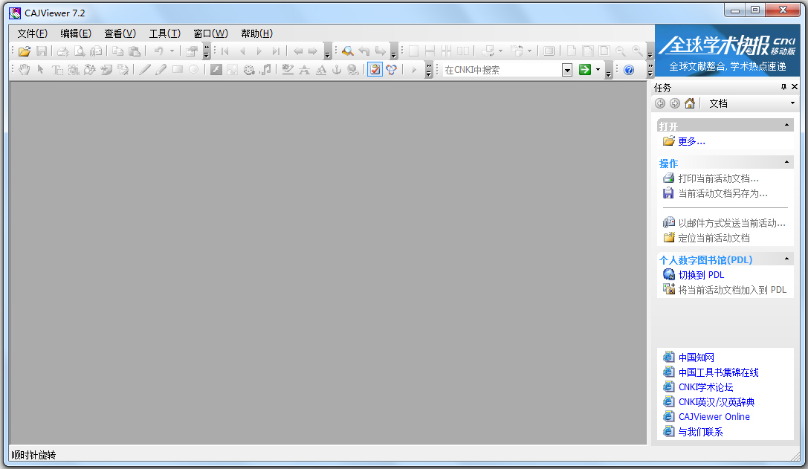Open the 文件 menu

click(31, 33)
